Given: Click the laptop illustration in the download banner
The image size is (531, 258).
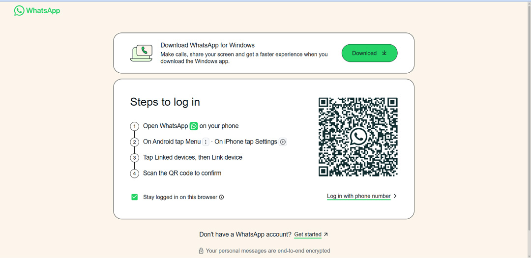Looking at the screenshot, I should click(x=141, y=53).
